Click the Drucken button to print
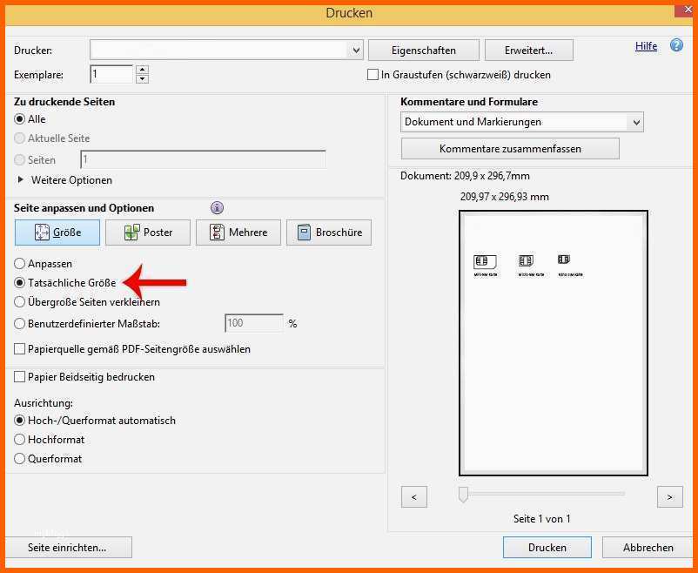This screenshot has height=573, width=698. coord(547,548)
